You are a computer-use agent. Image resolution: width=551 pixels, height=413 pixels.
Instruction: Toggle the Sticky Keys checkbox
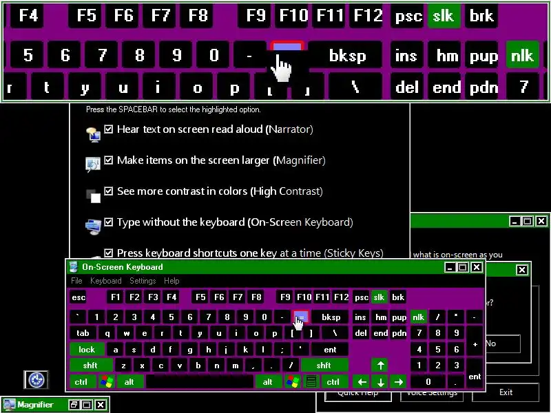pos(109,253)
